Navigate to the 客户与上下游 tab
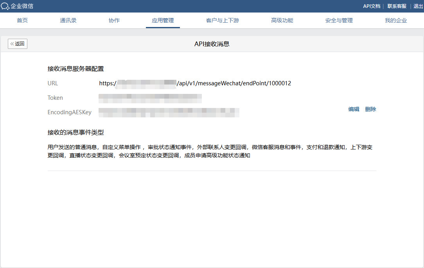 (222, 20)
